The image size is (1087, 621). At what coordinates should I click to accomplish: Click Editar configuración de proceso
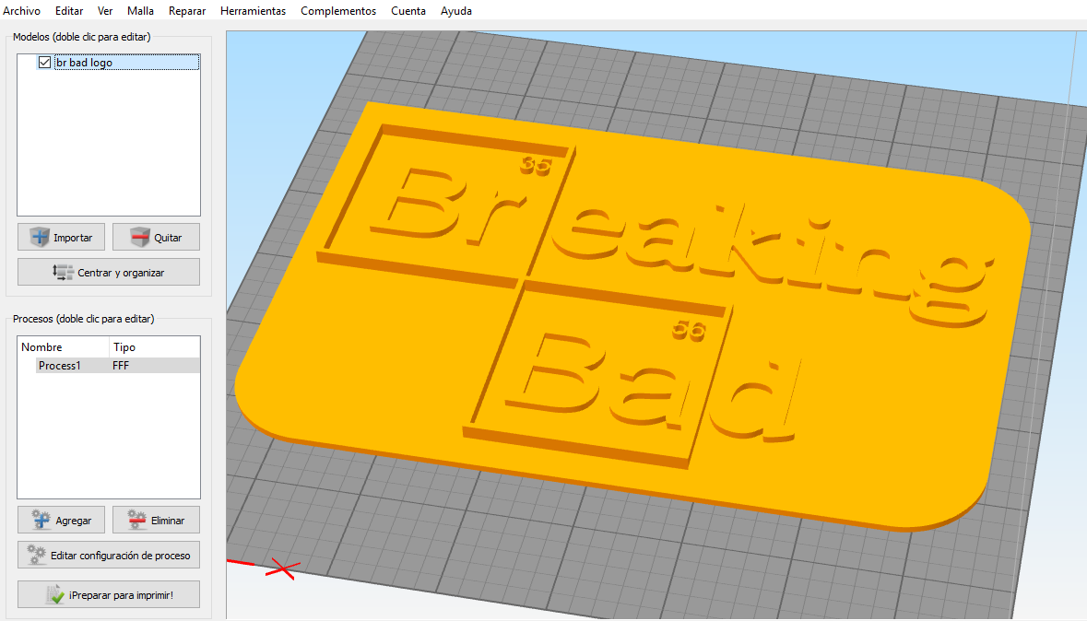pyautogui.click(x=109, y=556)
